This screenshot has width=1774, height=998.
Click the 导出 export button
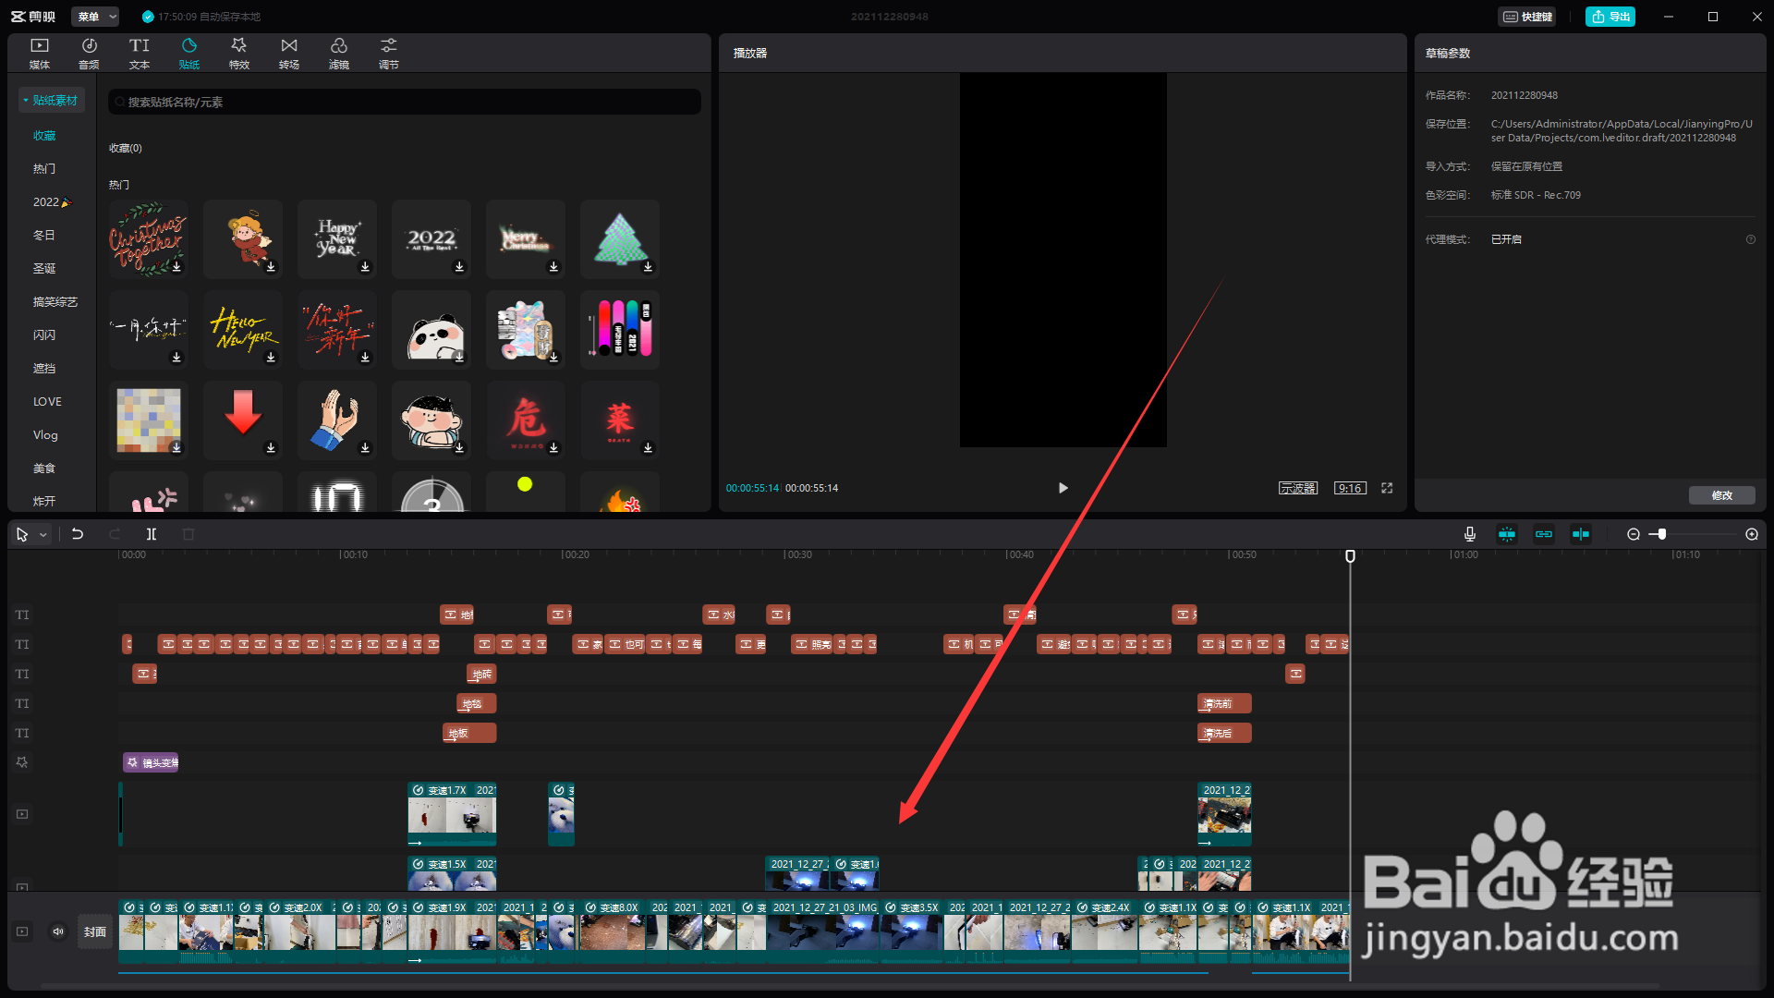point(1610,17)
